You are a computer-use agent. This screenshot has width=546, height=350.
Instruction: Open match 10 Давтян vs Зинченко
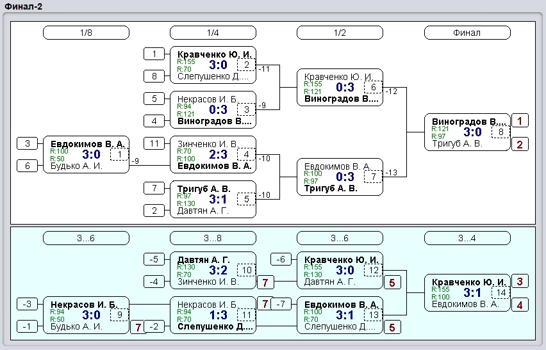[213, 271]
